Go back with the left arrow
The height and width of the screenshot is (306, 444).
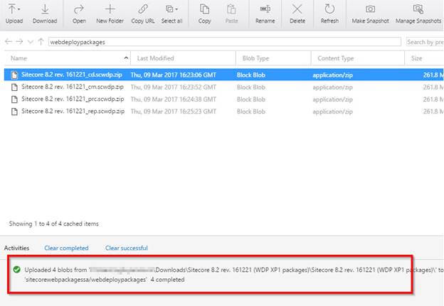click(9, 42)
